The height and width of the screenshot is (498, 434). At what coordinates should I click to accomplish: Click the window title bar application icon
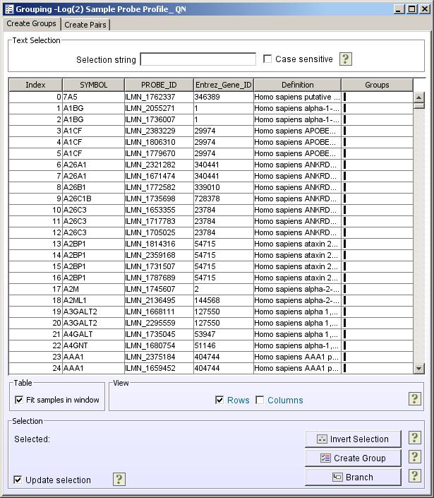pyautogui.click(x=8, y=9)
